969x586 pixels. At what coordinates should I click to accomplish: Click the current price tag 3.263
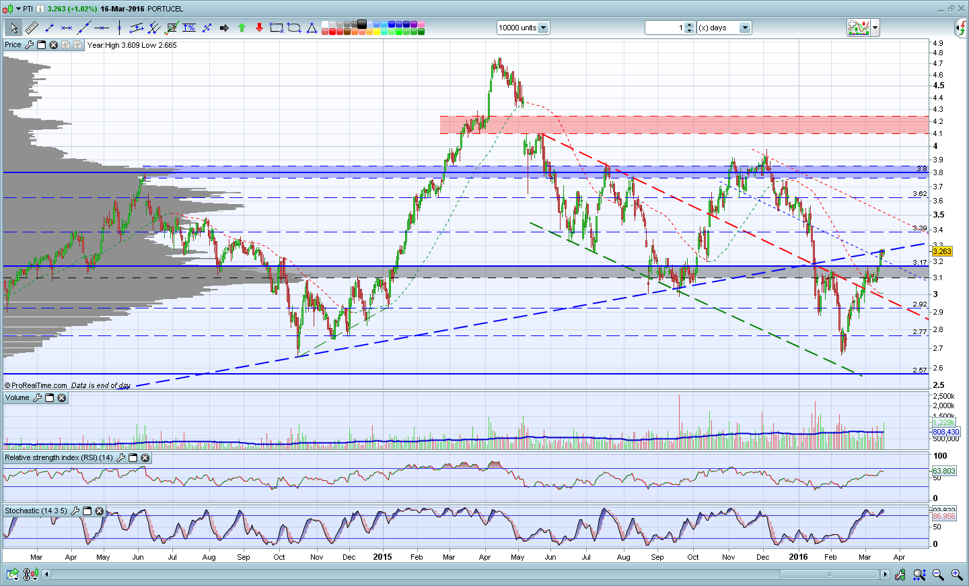pyautogui.click(x=942, y=251)
